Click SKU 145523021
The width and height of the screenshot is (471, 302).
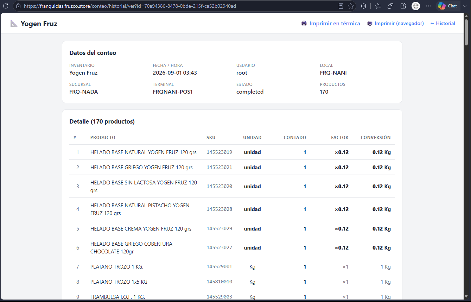tap(219, 168)
